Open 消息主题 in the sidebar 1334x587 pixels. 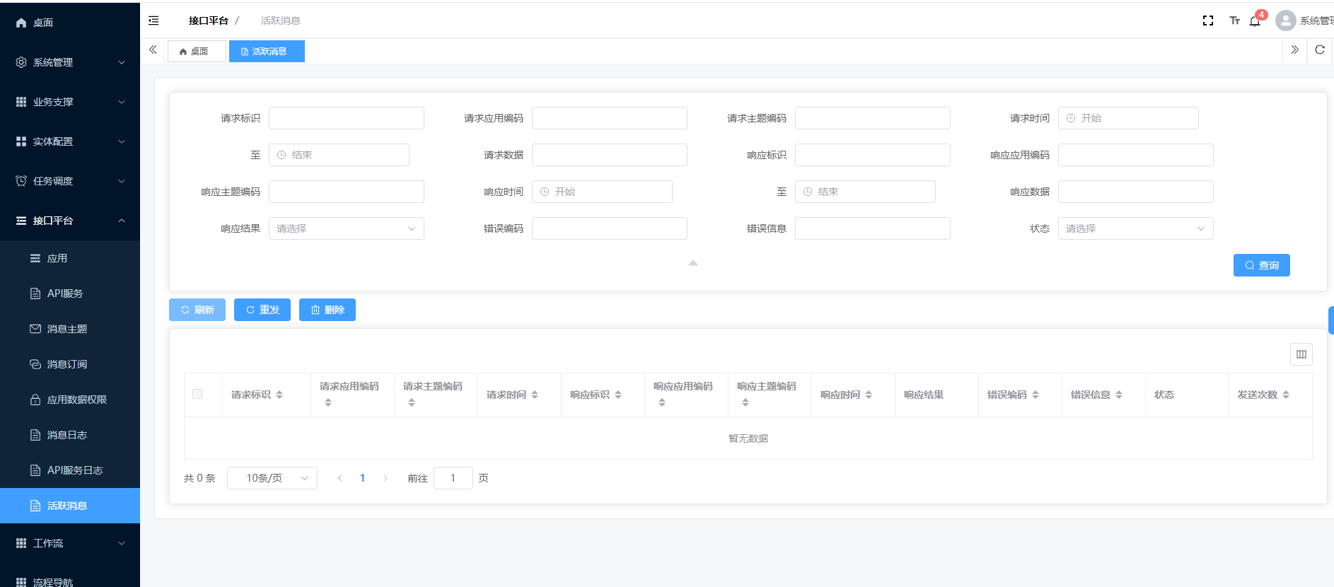pyautogui.click(x=70, y=329)
